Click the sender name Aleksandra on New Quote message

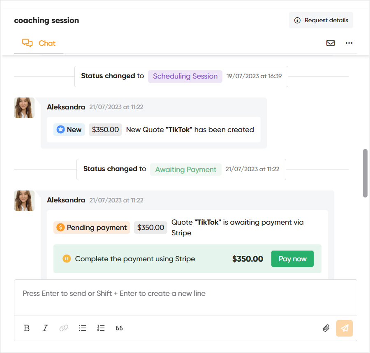[66, 107]
